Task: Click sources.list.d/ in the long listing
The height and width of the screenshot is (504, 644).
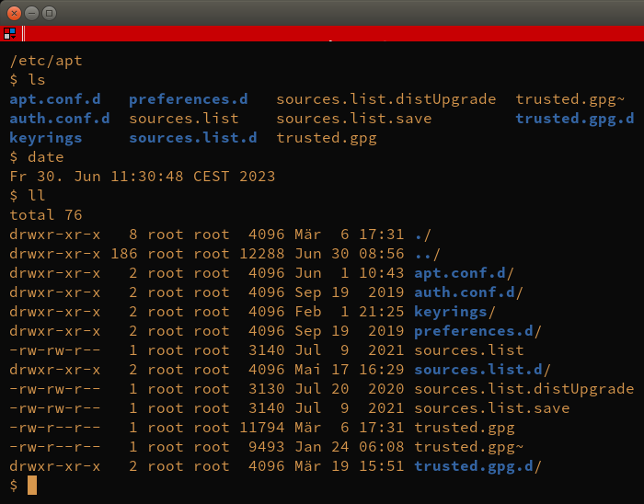Action: pos(482,370)
